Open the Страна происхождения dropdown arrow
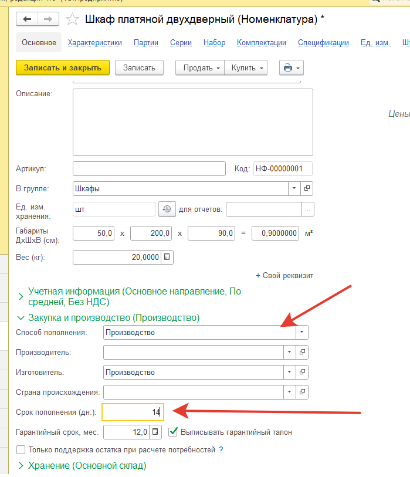The height and width of the screenshot is (477, 410). 290,392
